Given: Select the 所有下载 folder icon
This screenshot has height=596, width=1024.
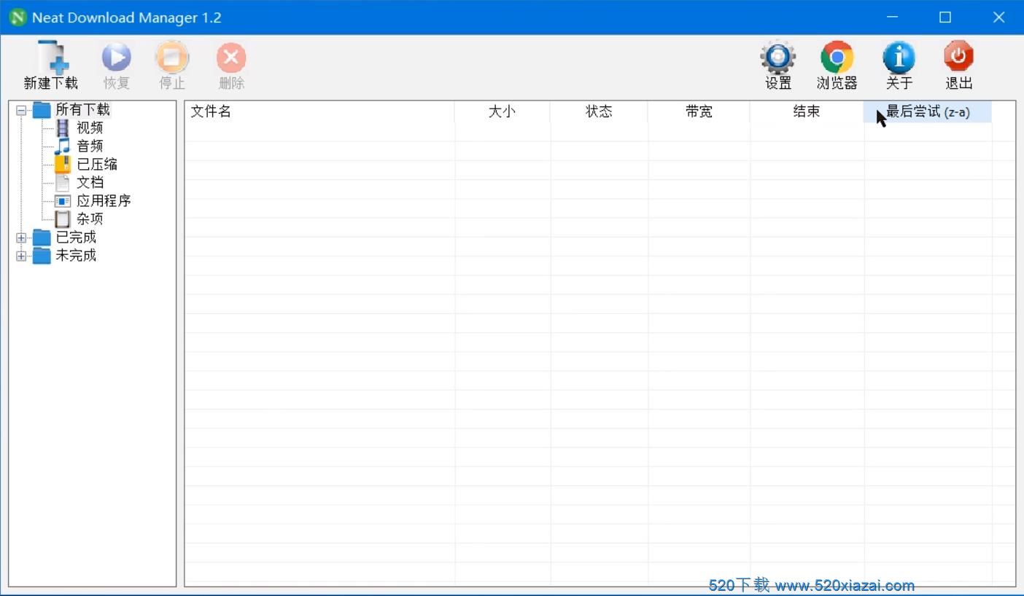Looking at the screenshot, I should point(42,110).
